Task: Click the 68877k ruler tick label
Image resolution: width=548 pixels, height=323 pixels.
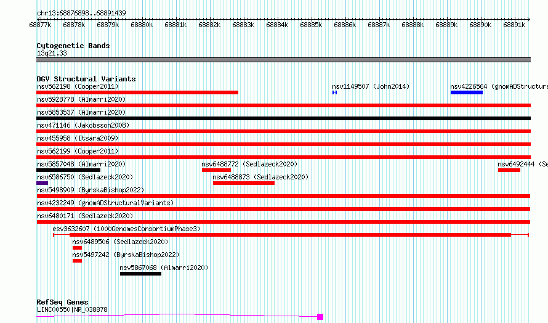Action: coord(40,25)
